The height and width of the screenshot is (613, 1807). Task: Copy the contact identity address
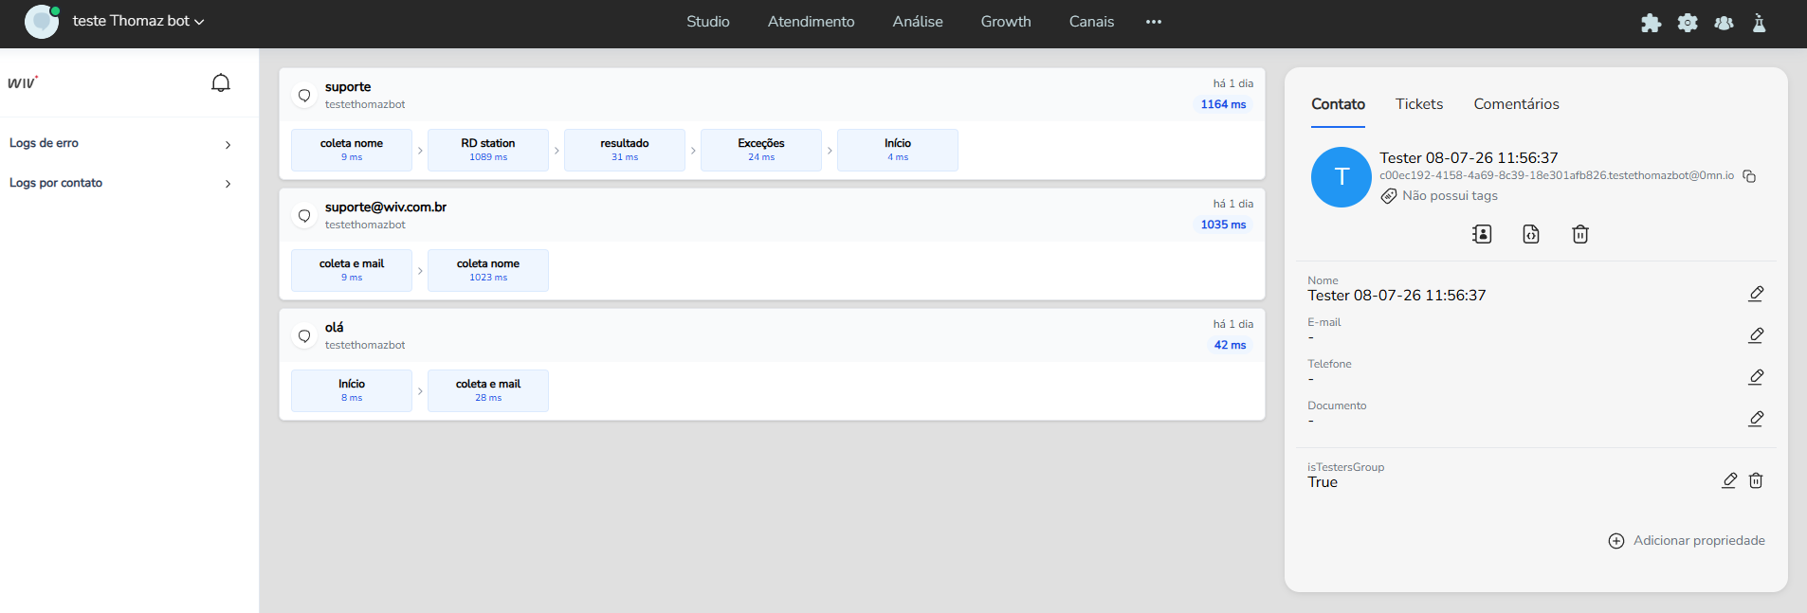(1749, 176)
